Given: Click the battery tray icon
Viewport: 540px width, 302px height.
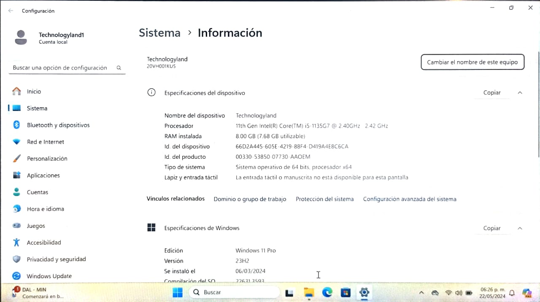Looking at the screenshot, I should [x=469, y=293].
